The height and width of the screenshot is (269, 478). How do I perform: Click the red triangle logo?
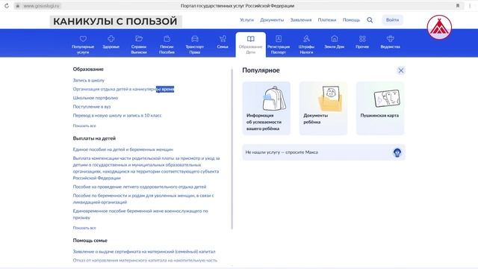tap(439, 27)
